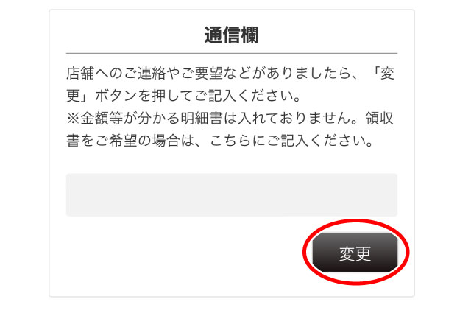471x313 pixels.
Task: Click the line starting 書をご希望の場合は
Action: click(x=220, y=141)
